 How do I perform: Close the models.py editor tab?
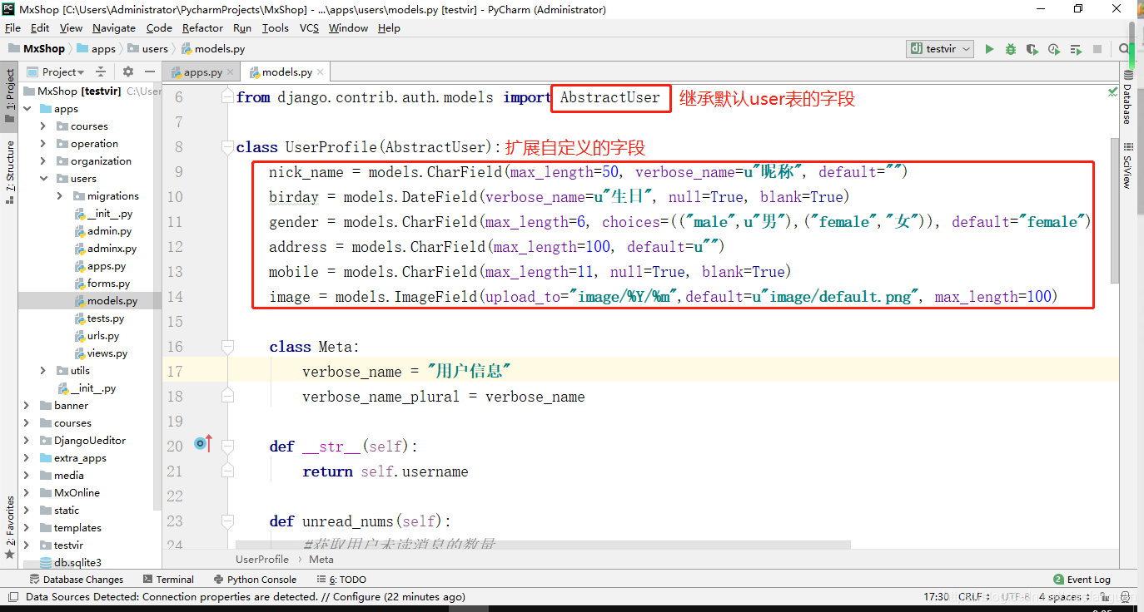point(320,73)
